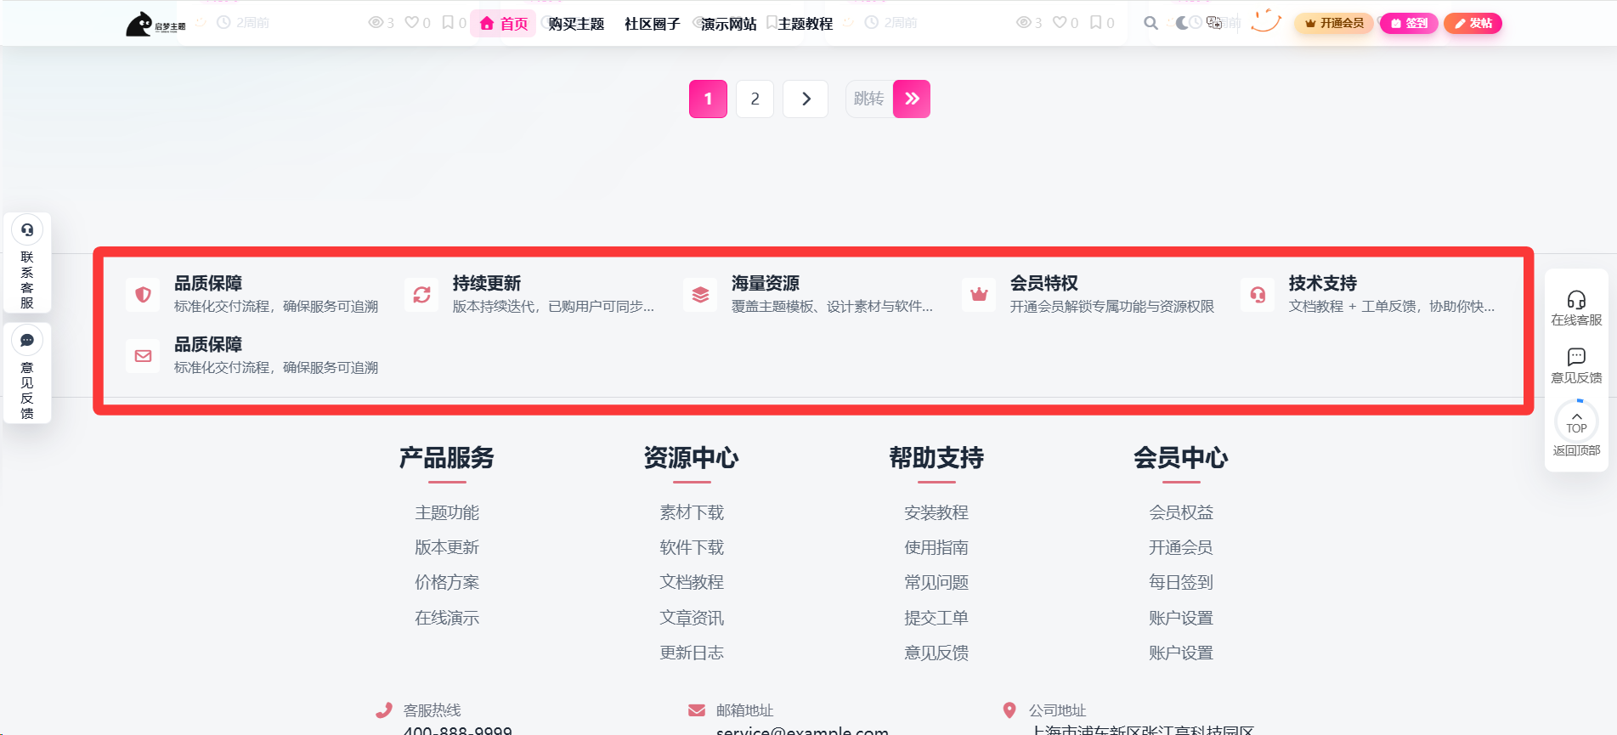This screenshot has width=1617, height=735.
Task: Click the 返回顶部 TOP circle
Action: [1576, 421]
